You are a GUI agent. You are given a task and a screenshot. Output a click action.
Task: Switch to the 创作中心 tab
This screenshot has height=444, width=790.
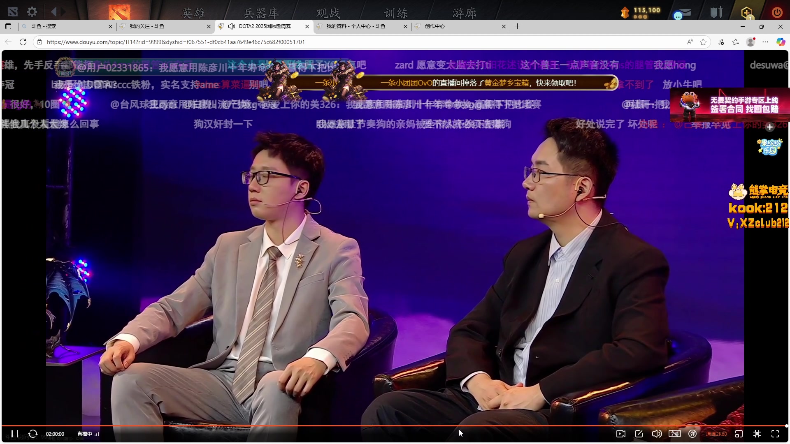click(460, 26)
